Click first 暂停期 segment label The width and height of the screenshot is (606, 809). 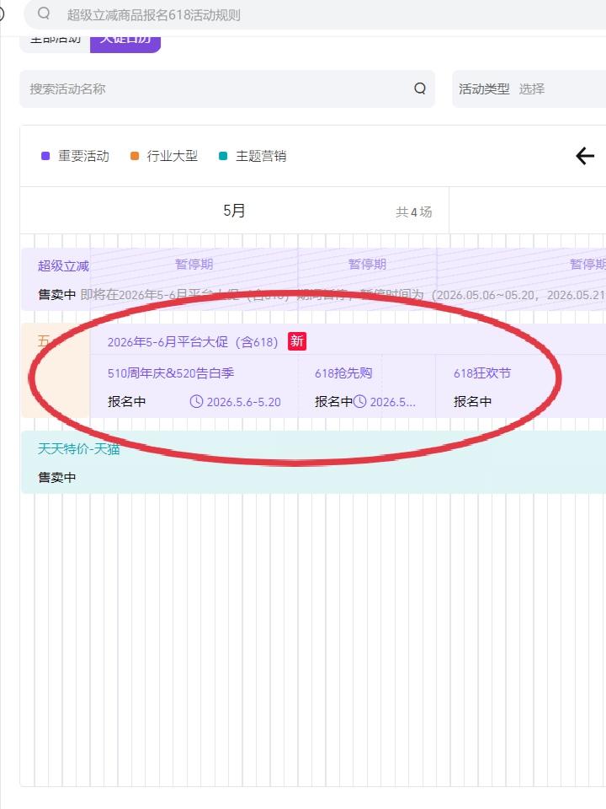click(x=194, y=264)
